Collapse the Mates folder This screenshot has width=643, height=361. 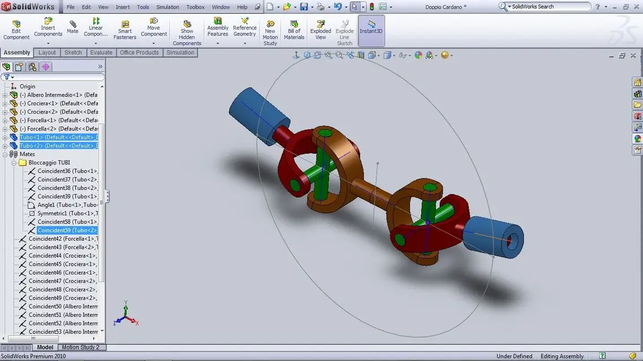click(5, 154)
